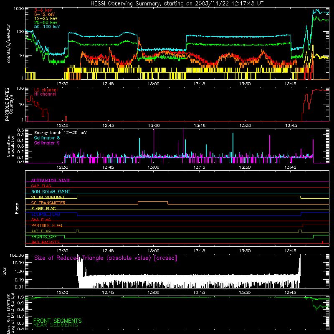Click the FLARE_FLAG label
The height and width of the screenshot is (334, 334).
coord(43,208)
